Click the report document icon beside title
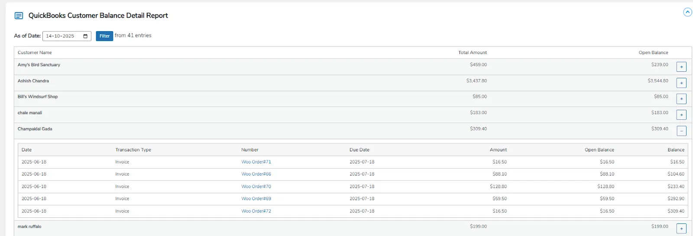Viewport: 693px width, 236px height. click(19, 16)
